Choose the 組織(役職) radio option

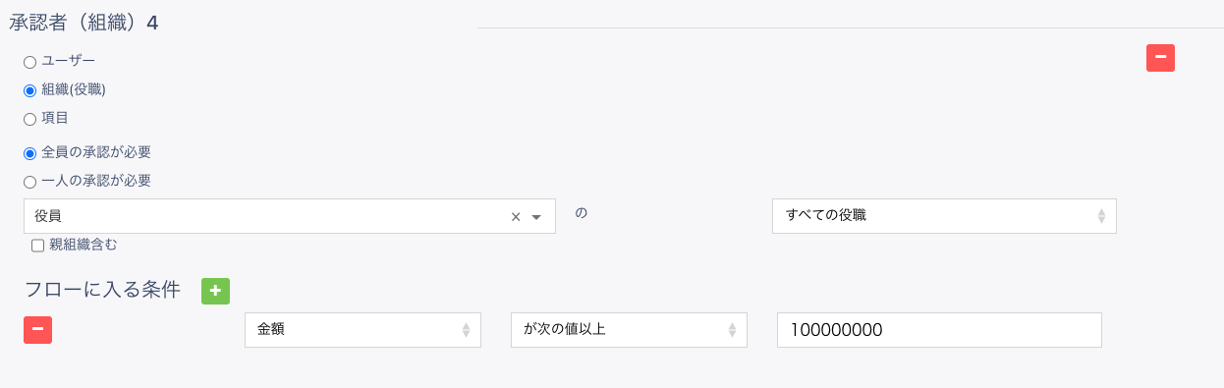point(29,90)
